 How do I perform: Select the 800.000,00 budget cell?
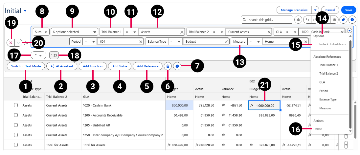point(179,105)
